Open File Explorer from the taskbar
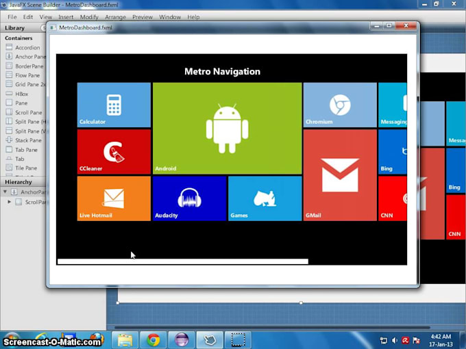This screenshot has height=349, width=466. (x=125, y=339)
